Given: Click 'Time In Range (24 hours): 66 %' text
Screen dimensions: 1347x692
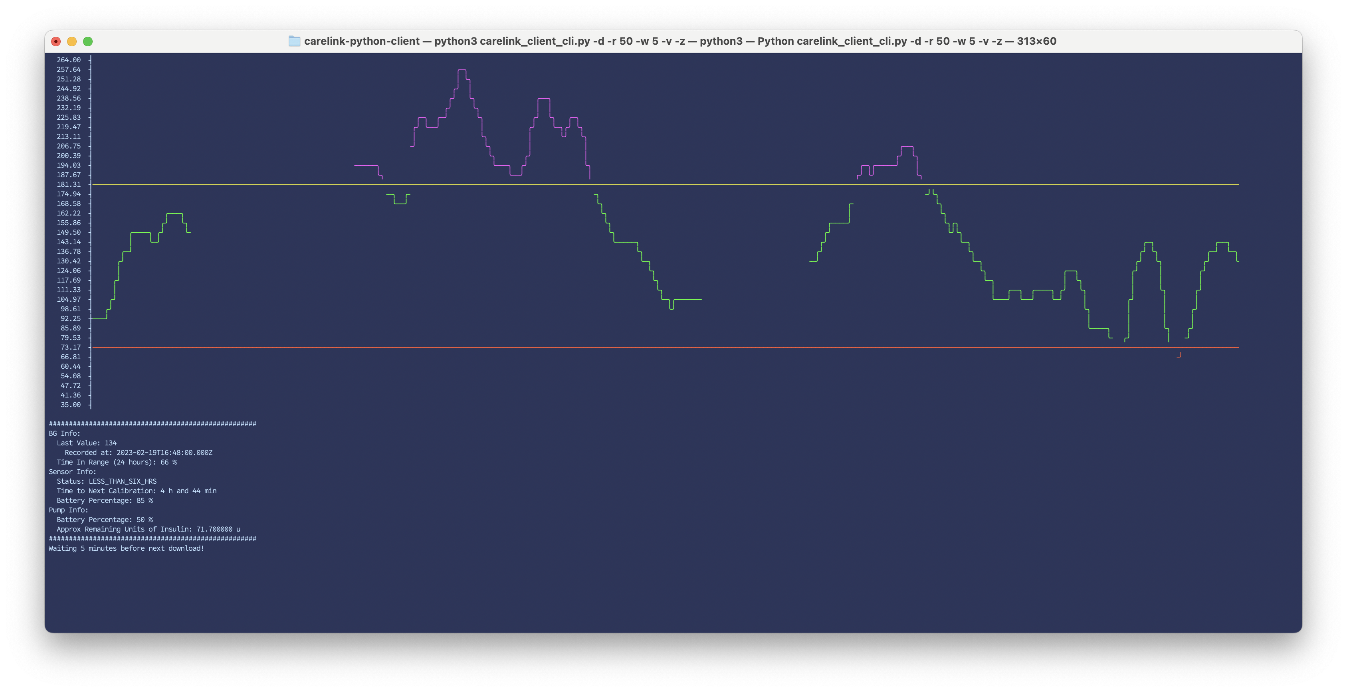Looking at the screenshot, I should [x=116, y=462].
